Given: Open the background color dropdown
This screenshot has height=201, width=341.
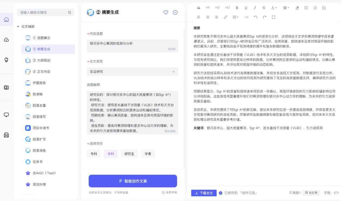Looking at the screenshot, I should 286,8.
